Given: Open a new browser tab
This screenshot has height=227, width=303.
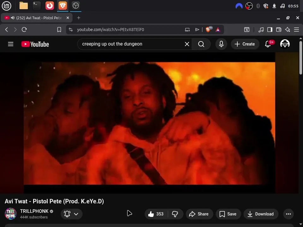Looking at the screenshot, I should point(79,18).
